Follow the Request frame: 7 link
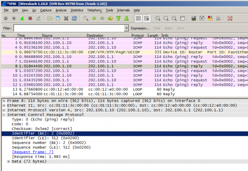This screenshot has width=248, height=171. pyautogui.click(x=33, y=152)
